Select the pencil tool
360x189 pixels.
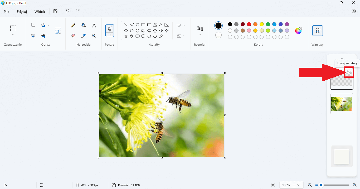pos(73,25)
